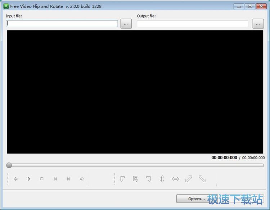Jump to the beginning of the video
Viewport: 270px width, 210px height.
click(55, 179)
